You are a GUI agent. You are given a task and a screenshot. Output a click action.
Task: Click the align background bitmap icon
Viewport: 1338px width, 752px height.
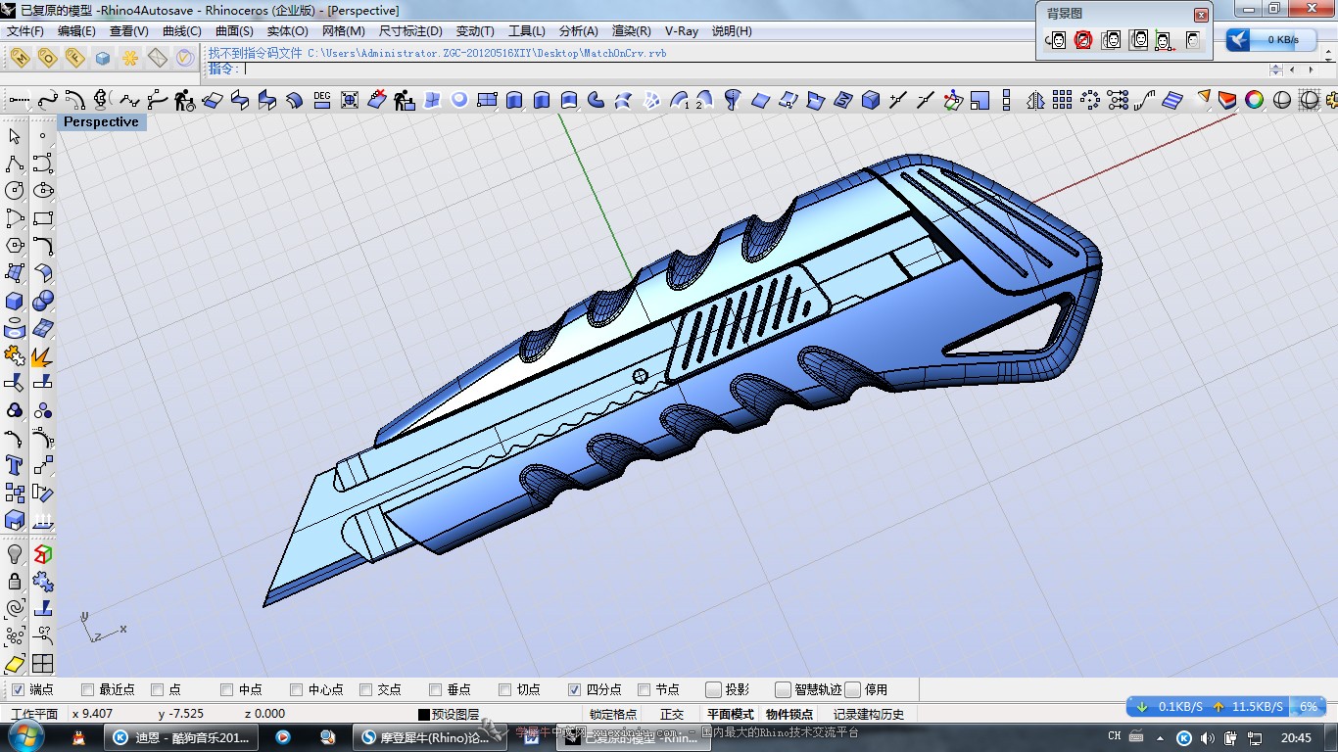coord(1165,40)
